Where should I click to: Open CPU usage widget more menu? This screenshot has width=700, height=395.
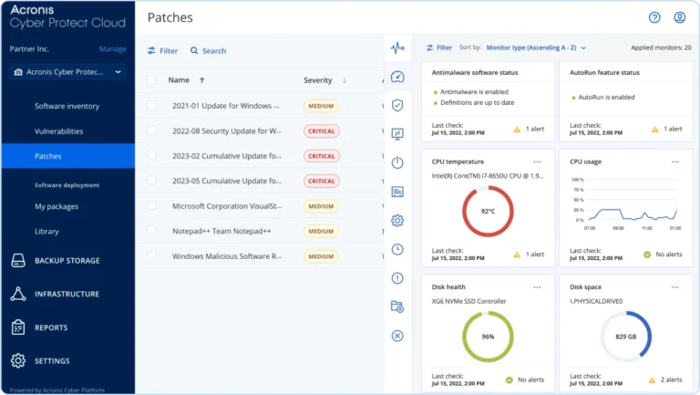click(x=675, y=161)
